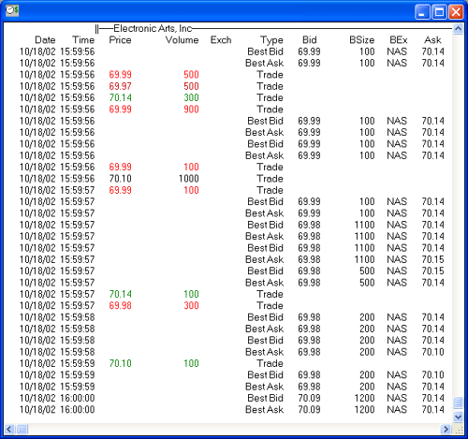468x439 pixels.
Task: Click the Price column header
Action: 120,40
